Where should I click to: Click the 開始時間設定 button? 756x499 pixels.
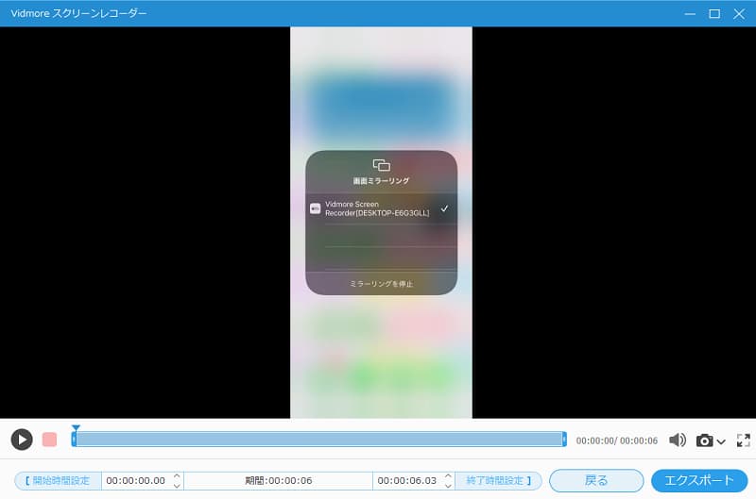(x=58, y=480)
